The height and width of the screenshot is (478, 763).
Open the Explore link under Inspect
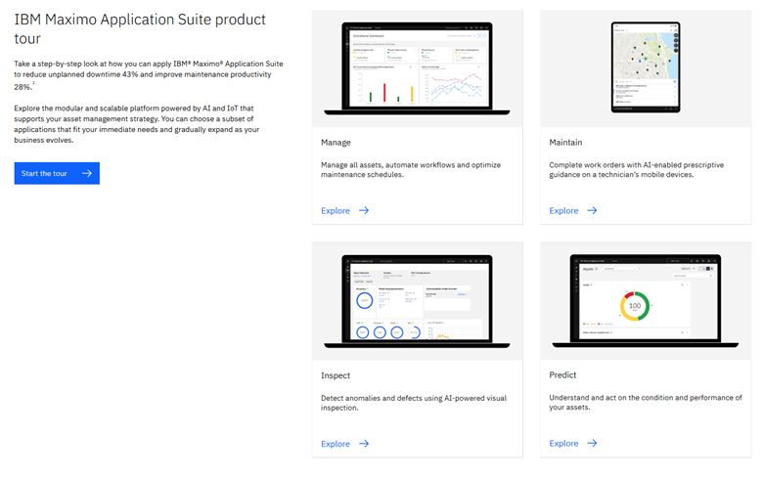tap(336, 444)
